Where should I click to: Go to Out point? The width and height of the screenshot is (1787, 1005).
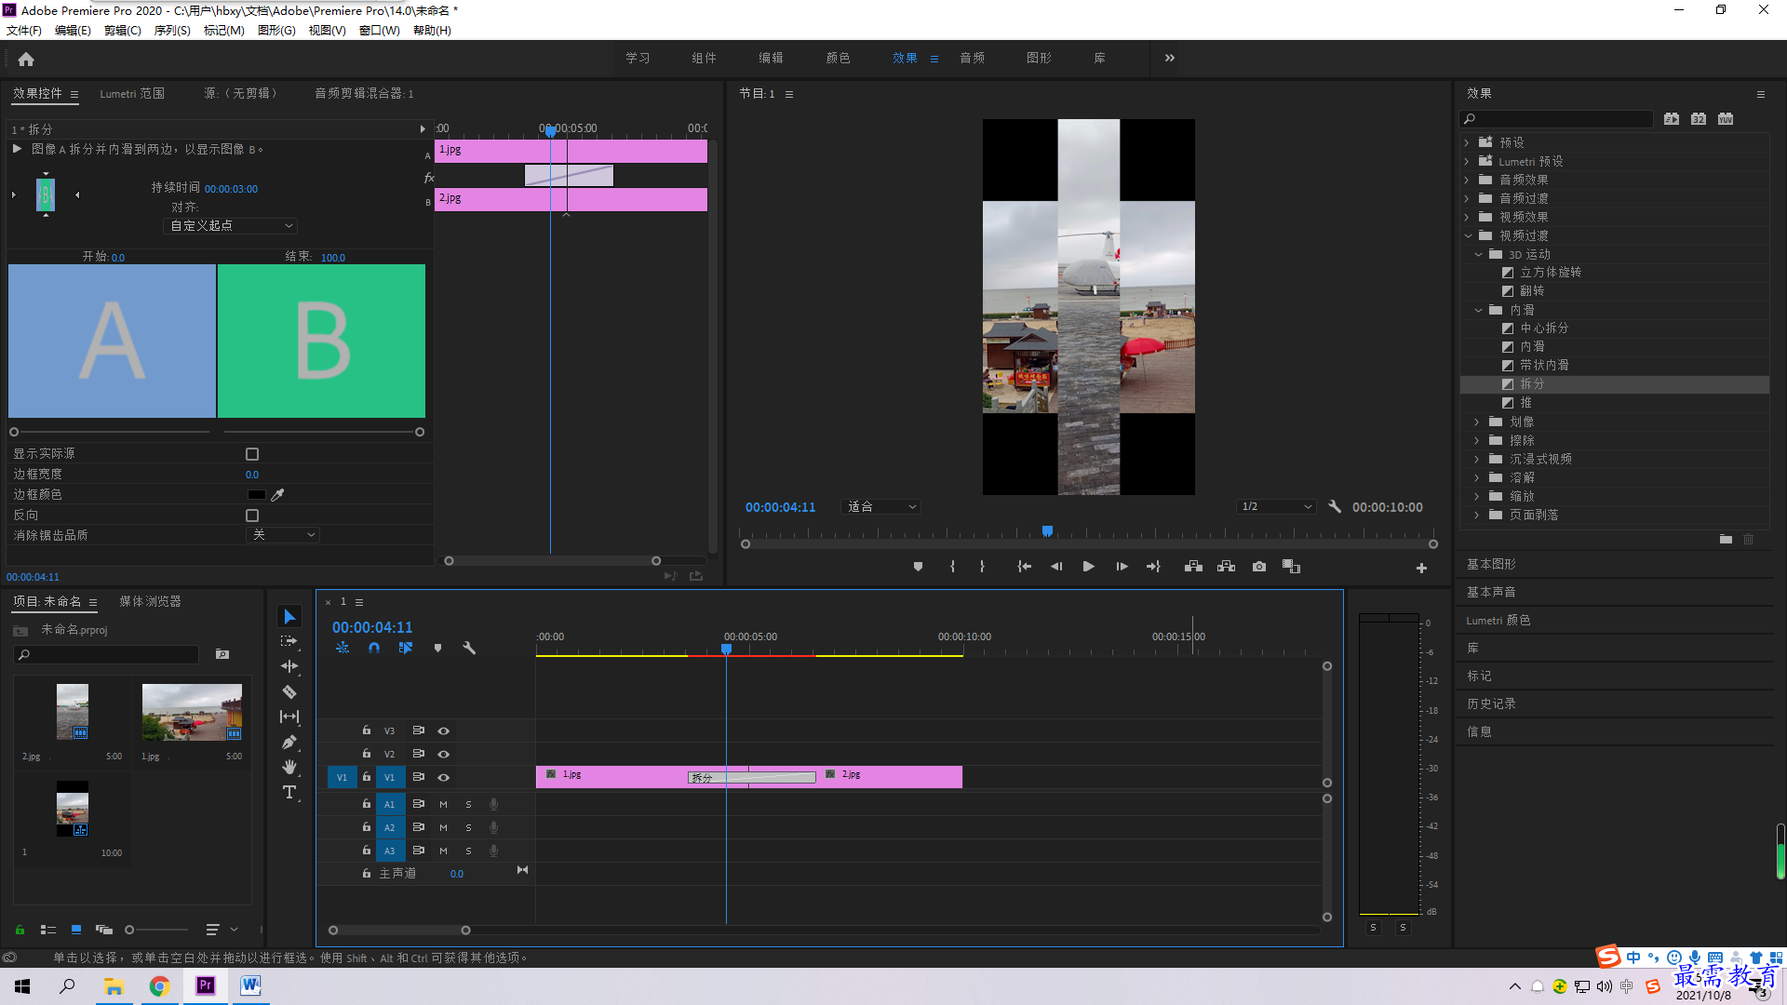click(1153, 567)
